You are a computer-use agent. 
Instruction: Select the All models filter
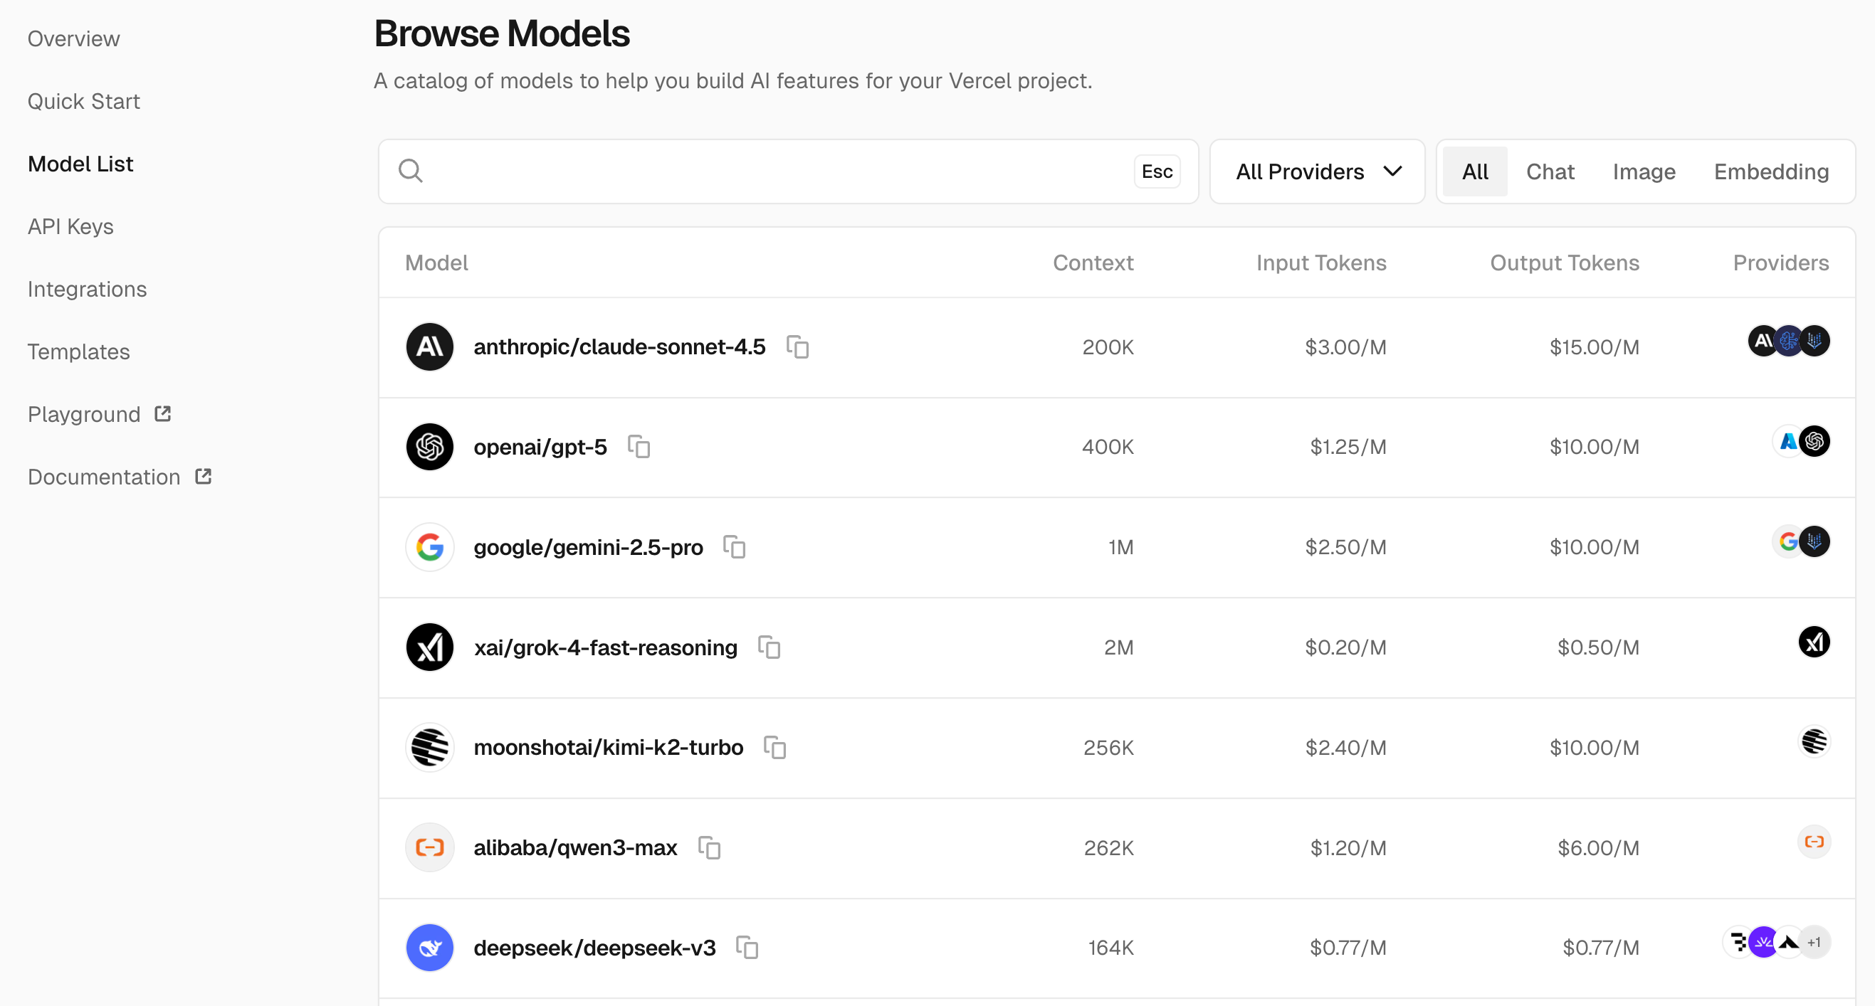click(1475, 171)
